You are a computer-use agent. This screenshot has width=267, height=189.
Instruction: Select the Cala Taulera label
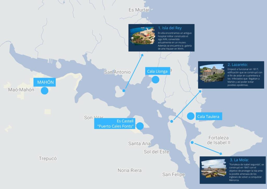(x=209, y=116)
